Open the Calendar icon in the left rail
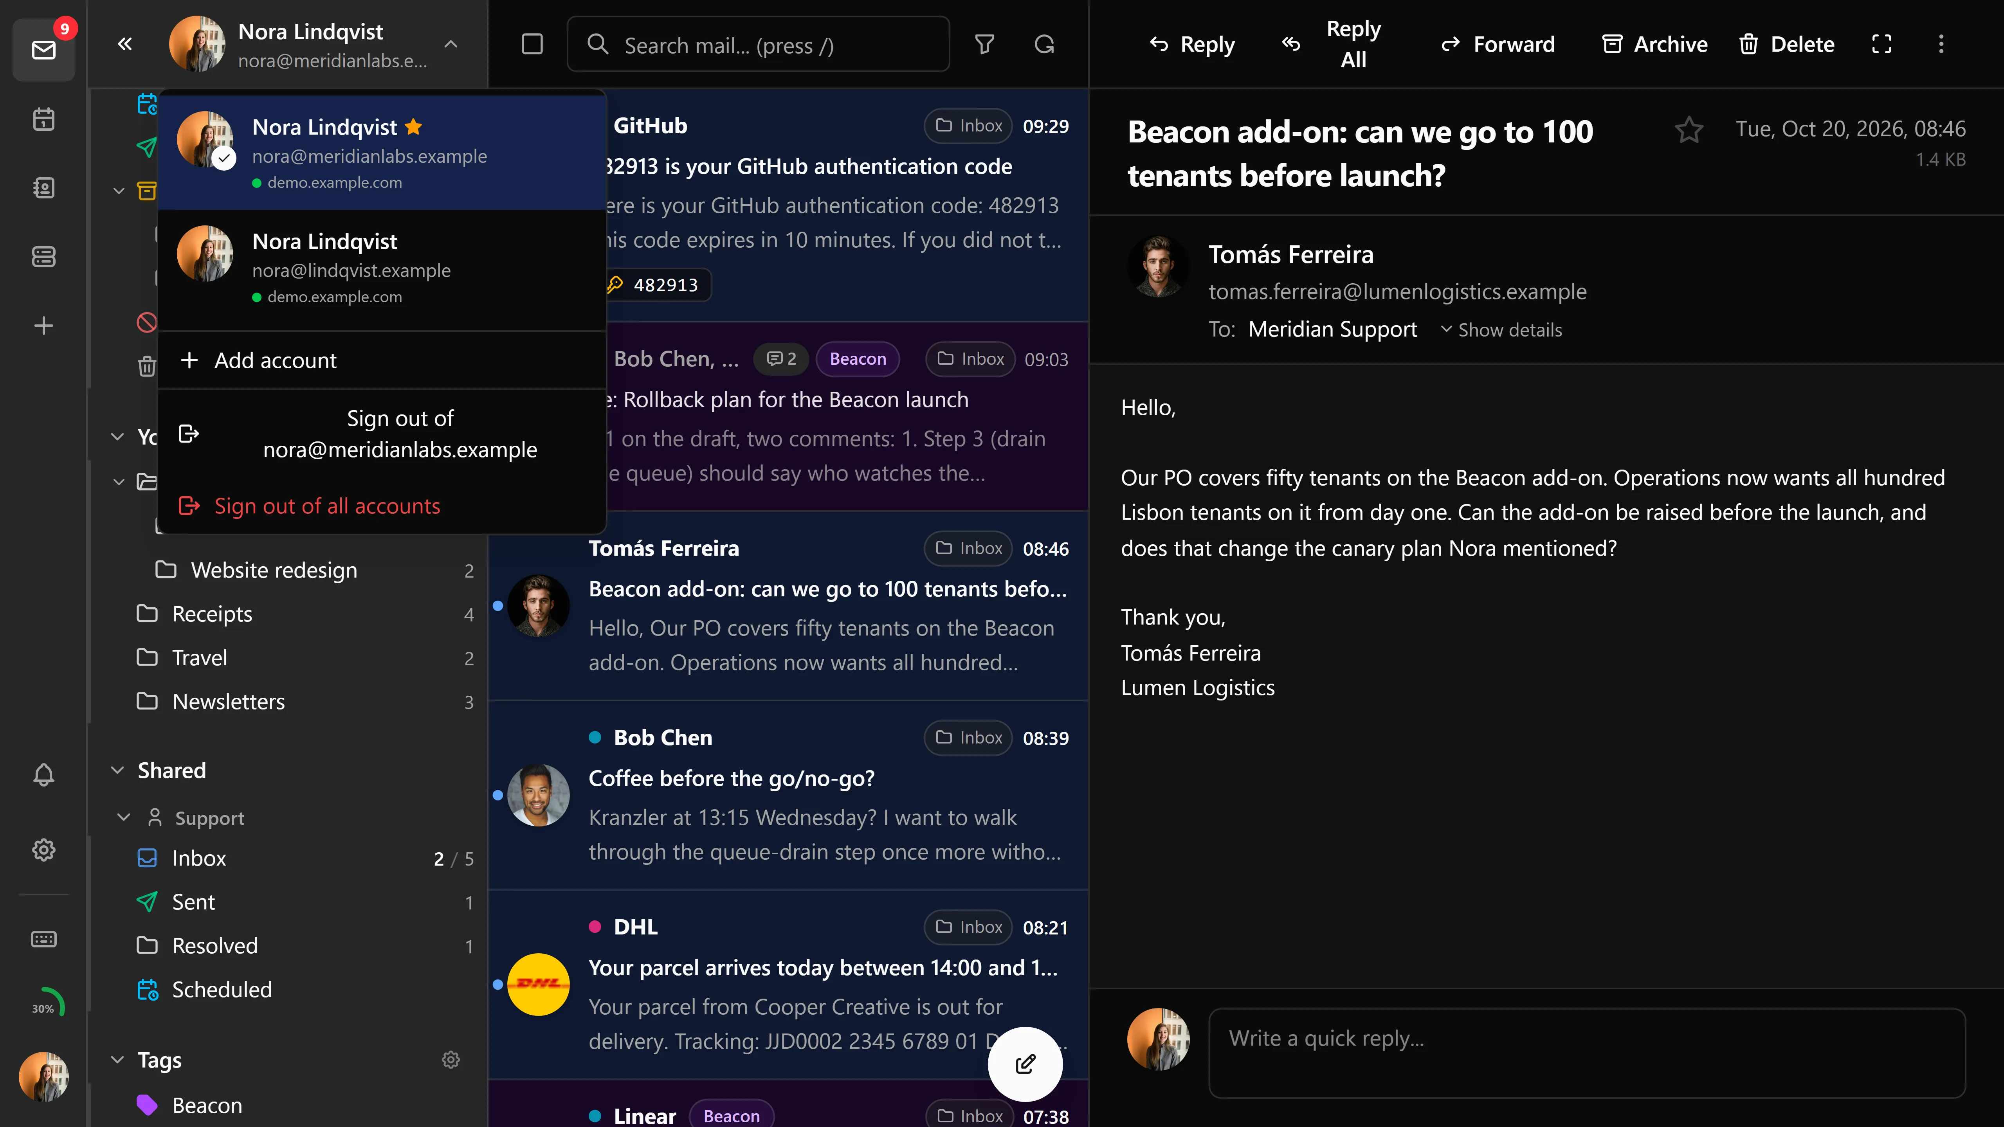Image resolution: width=2004 pixels, height=1127 pixels. (43, 119)
